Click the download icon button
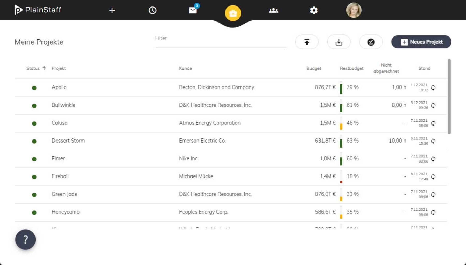 [339, 42]
